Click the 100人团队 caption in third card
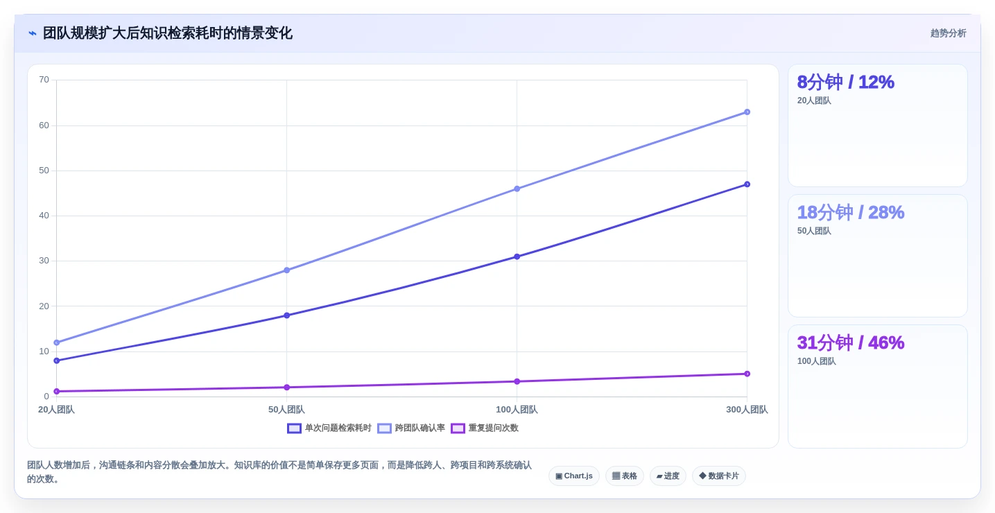The height and width of the screenshot is (513, 995). pyautogui.click(x=817, y=361)
